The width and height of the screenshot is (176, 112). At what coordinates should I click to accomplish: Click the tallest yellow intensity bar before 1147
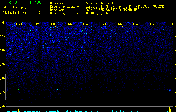(112, 108)
